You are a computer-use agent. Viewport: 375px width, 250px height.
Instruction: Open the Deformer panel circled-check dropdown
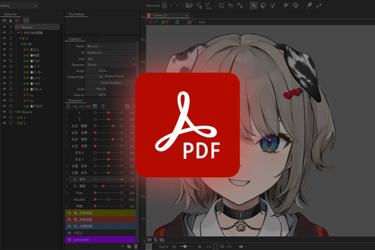point(17,21)
